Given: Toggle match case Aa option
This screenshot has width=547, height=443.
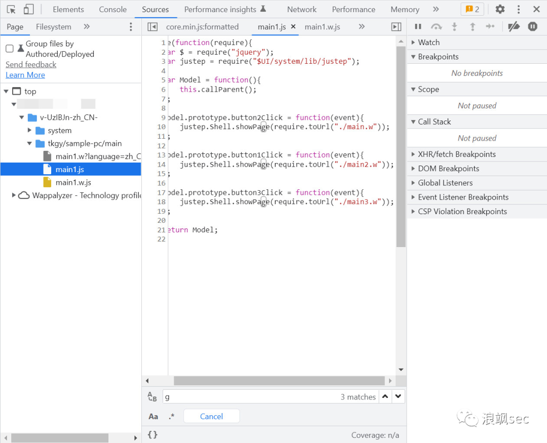Looking at the screenshot, I should [x=153, y=417].
